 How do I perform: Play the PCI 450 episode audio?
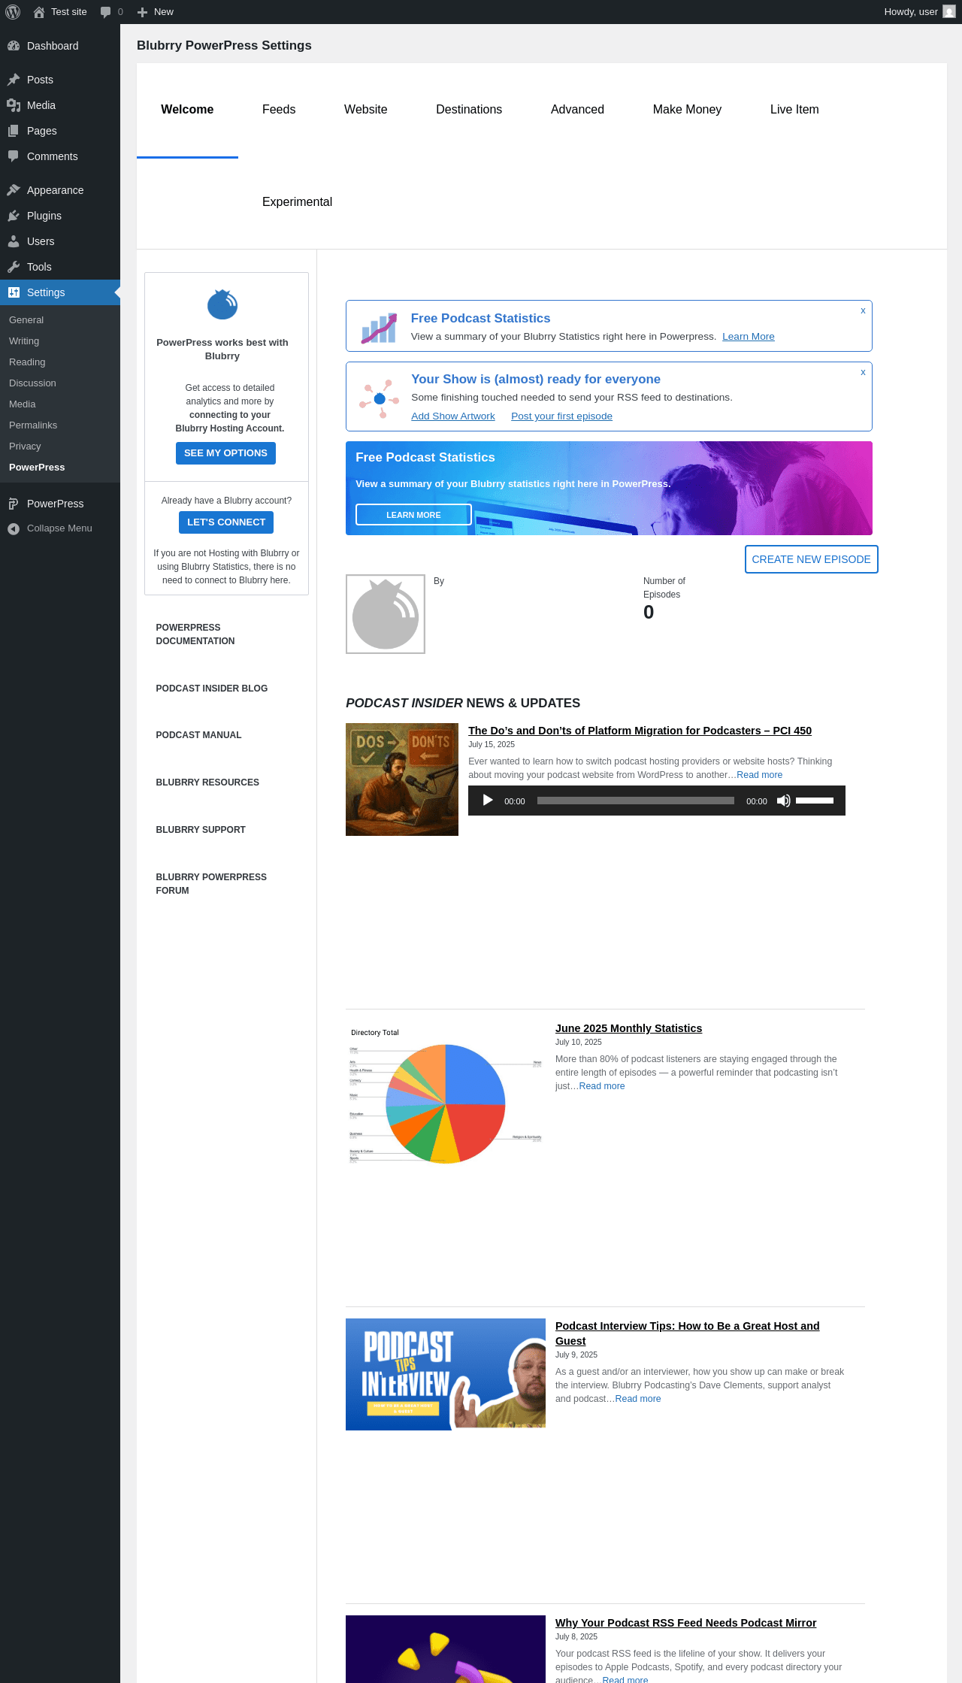pyautogui.click(x=488, y=801)
